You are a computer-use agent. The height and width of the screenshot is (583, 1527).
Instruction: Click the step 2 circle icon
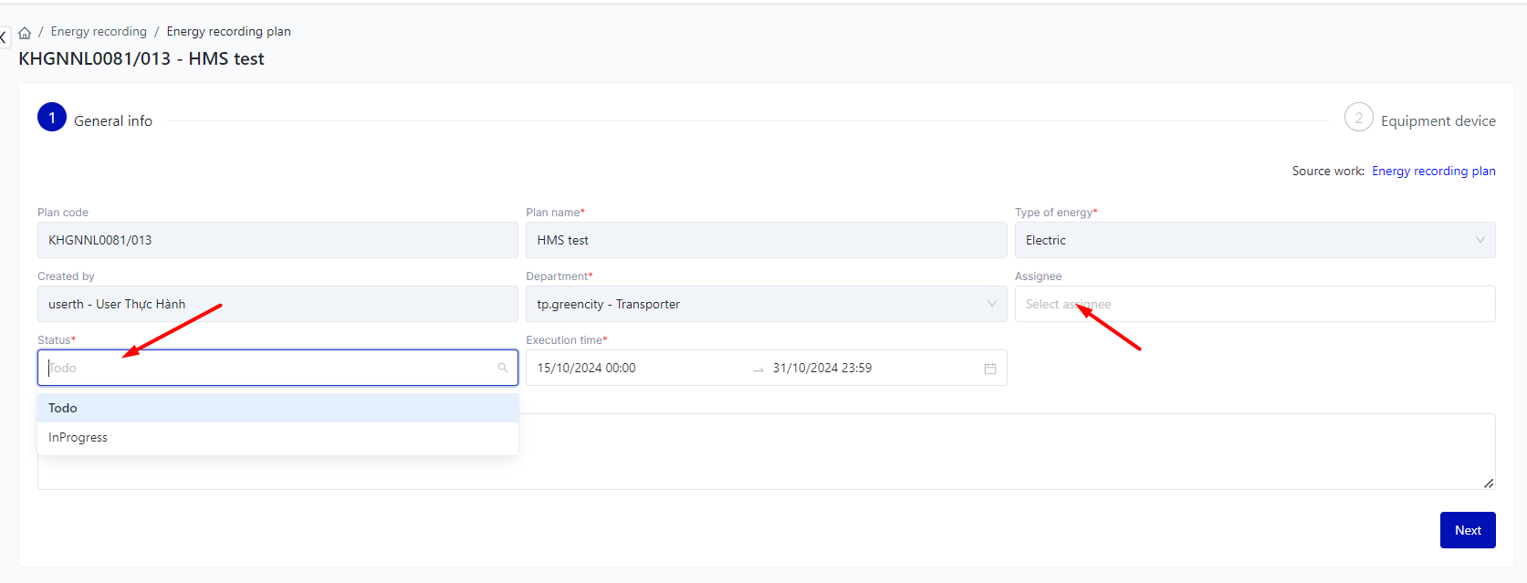click(1358, 118)
